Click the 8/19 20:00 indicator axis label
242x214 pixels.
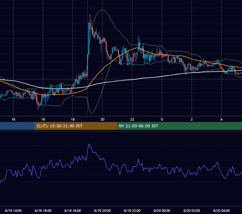[102, 210]
